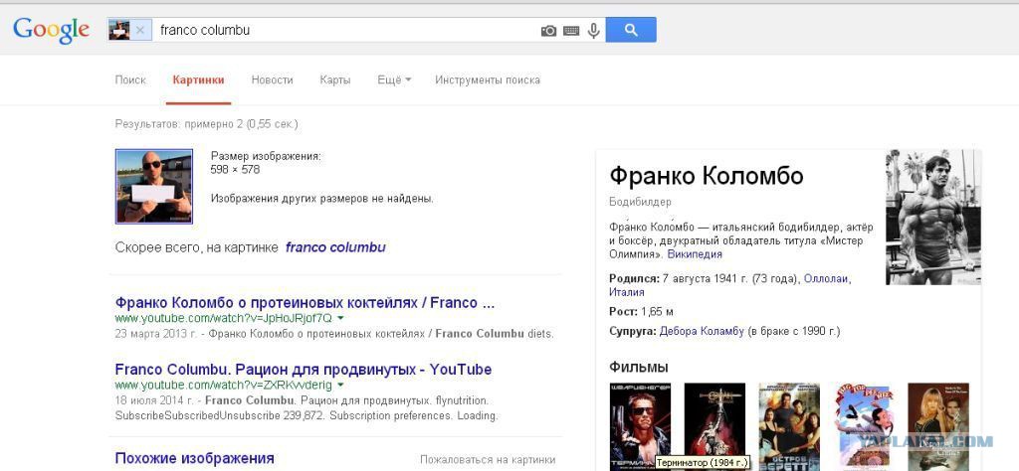This screenshot has height=471, width=1019.
Task: Open Франко Коломбо о протеиновых коктейлях result
Action: click(305, 303)
